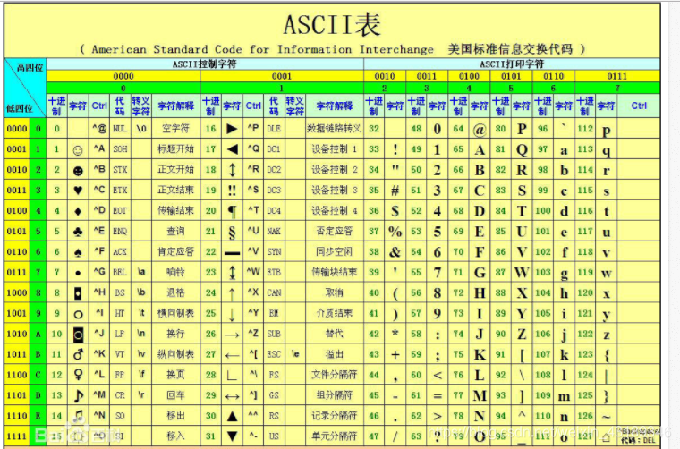Click the 'SOH' code cell
680x449 pixels.
tap(120, 149)
